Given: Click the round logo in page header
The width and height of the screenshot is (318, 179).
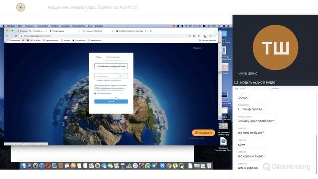Looking at the screenshot, I should tap(21, 7).
